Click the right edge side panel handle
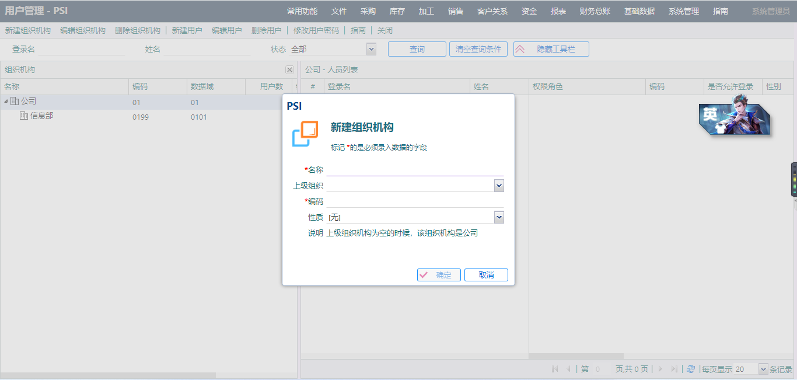This screenshot has width=797, height=380. click(x=794, y=179)
